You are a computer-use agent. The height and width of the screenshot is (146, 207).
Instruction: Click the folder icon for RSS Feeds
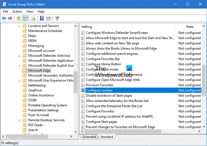click(25, 125)
